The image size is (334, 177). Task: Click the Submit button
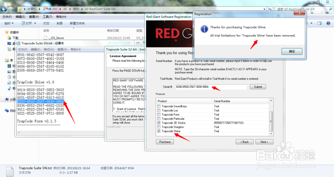click(258, 87)
